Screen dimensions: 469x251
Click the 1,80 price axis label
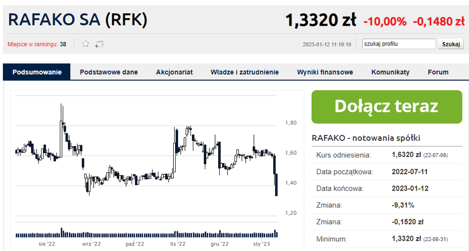point(291,123)
